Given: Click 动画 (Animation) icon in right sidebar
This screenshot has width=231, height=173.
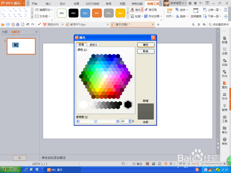Looking at the screenshot, I should [x=225, y=51].
